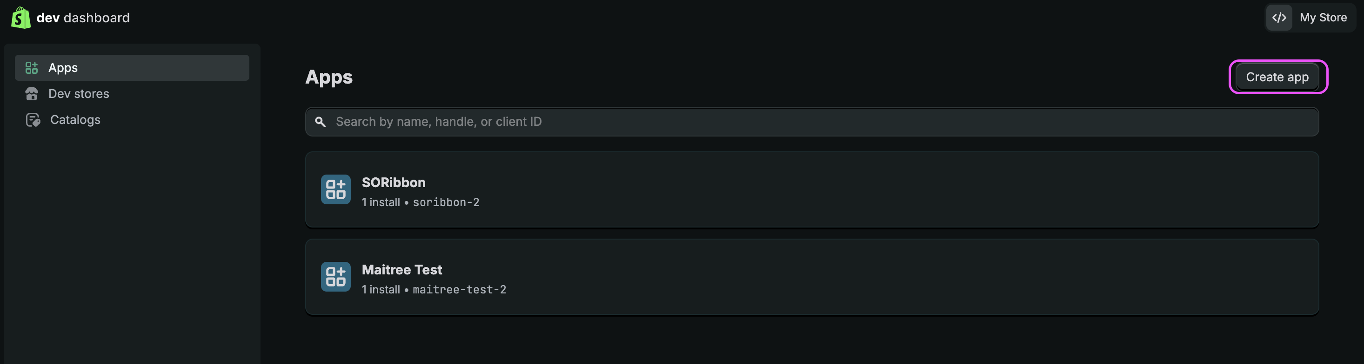
Task: Open the Maitree Test app entry
Action: pyautogui.click(x=401, y=269)
